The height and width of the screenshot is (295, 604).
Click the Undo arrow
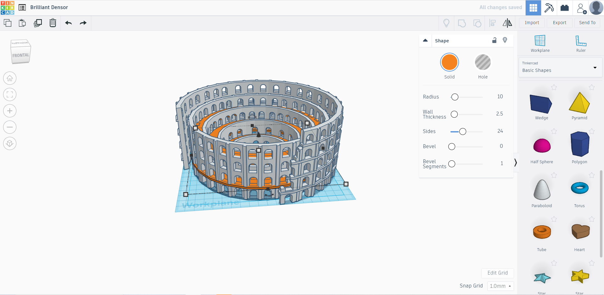point(68,23)
